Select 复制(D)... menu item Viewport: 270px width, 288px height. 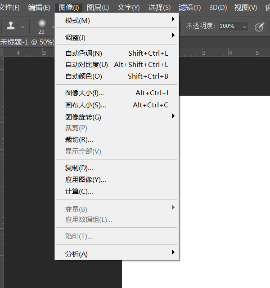pyautogui.click(x=117, y=168)
